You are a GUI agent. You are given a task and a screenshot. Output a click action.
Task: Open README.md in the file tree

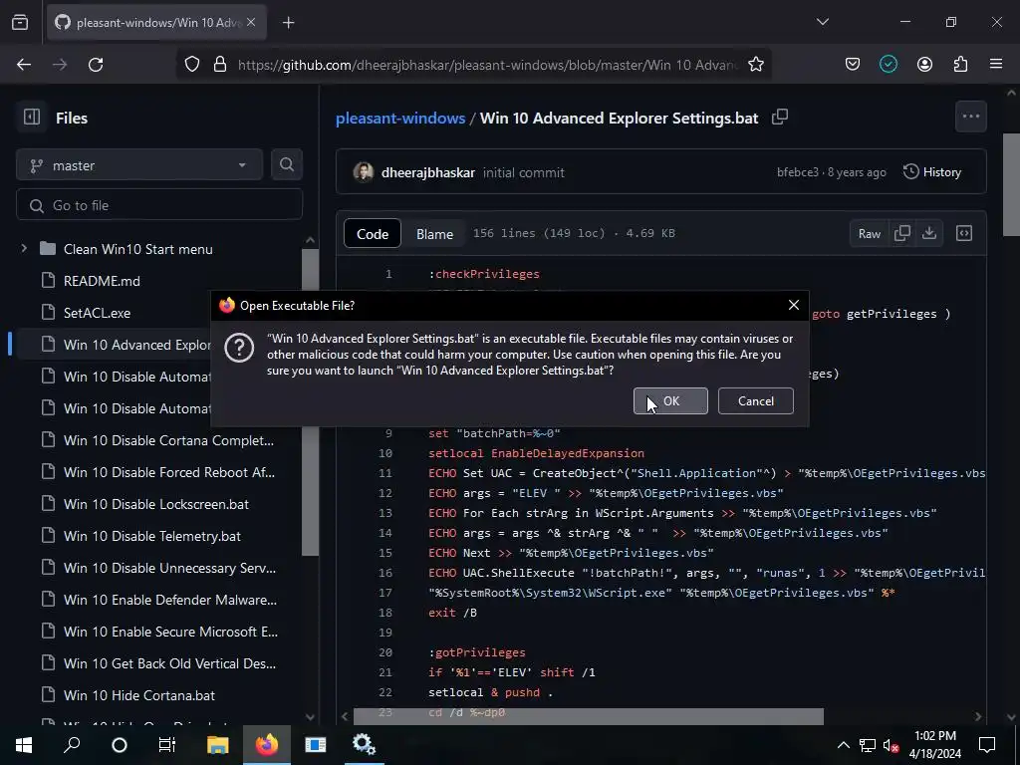102,281
